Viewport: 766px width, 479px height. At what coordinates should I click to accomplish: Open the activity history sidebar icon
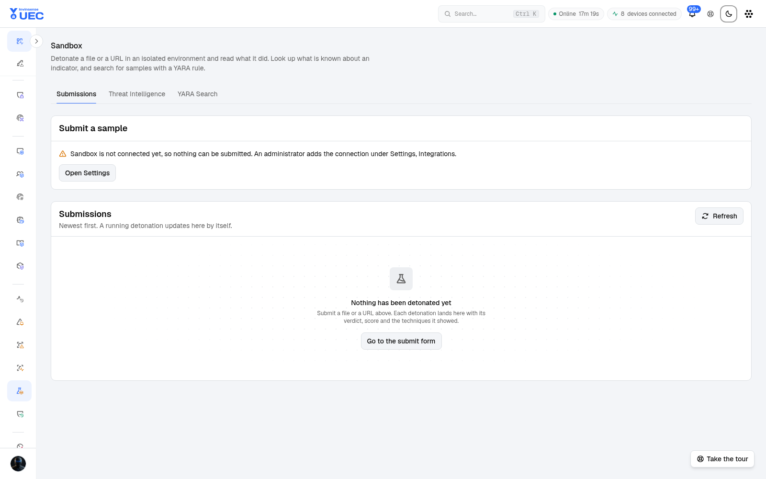click(x=20, y=299)
